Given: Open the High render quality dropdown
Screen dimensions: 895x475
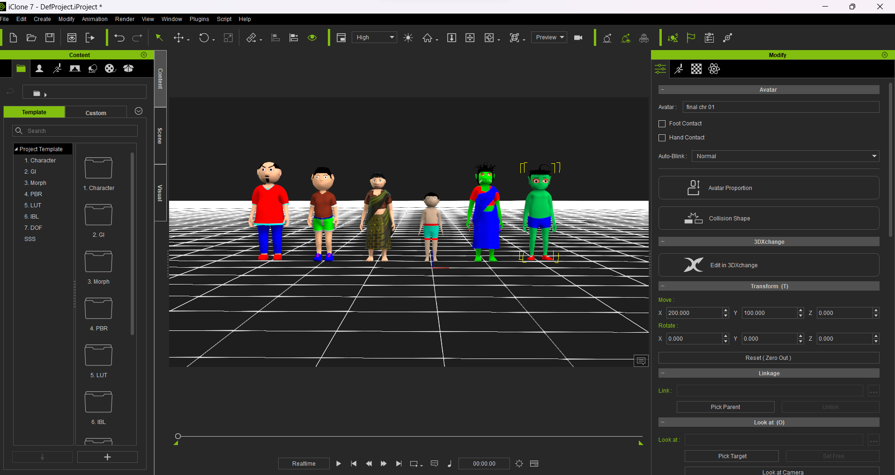Looking at the screenshot, I should (x=374, y=37).
